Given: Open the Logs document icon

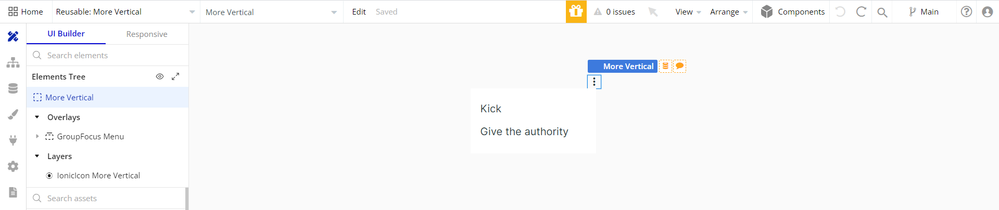Looking at the screenshot, I should [13, 192].
